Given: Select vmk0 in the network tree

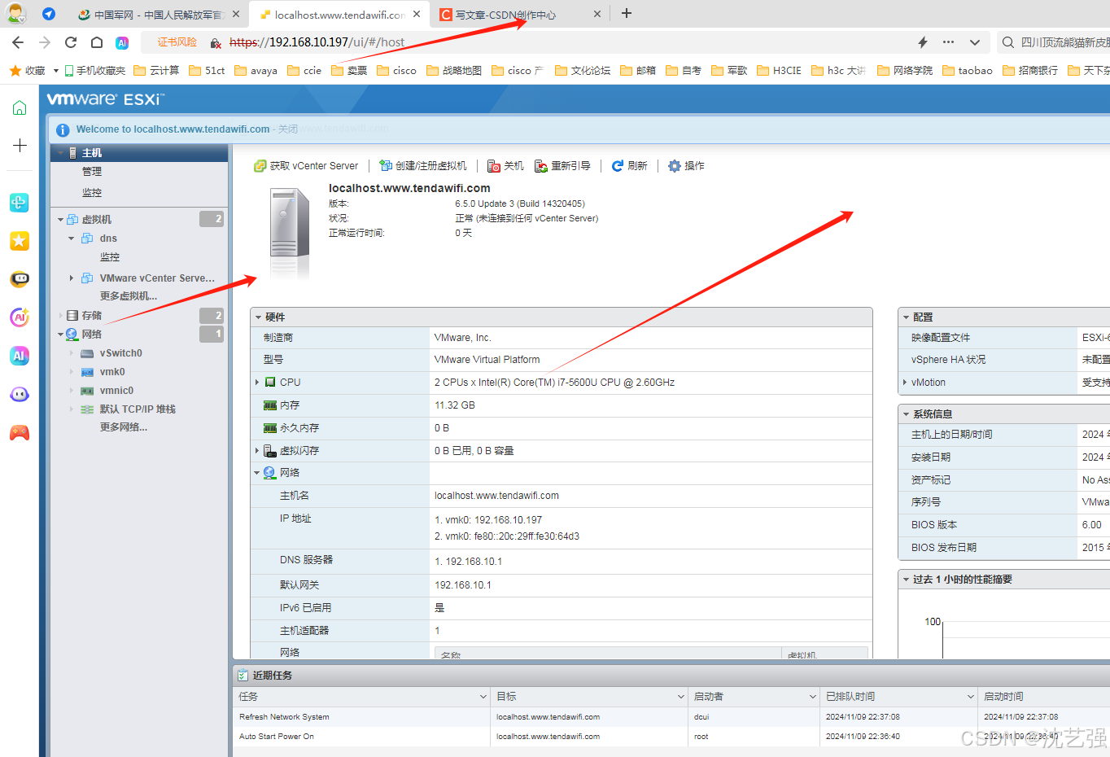Looking at the screenshot, I should click(112, 372).
